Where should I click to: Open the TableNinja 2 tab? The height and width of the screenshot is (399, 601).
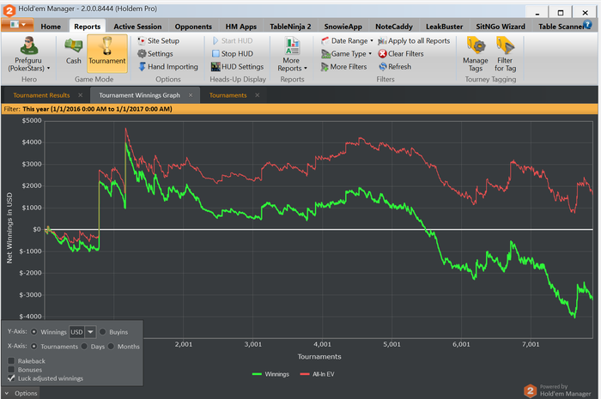(x=290, y=27)
